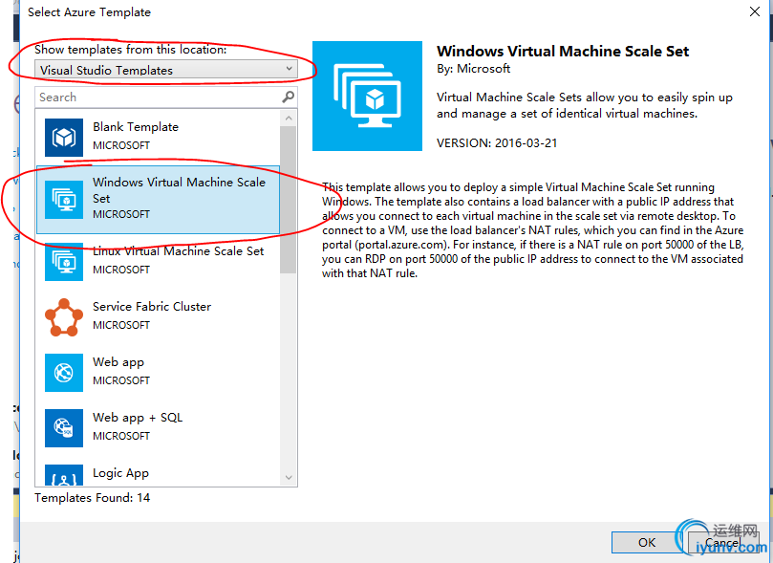Viewport: 773px width, 563px height.
Task: Click the large Scale Set preview image
Action: [367, 96]
